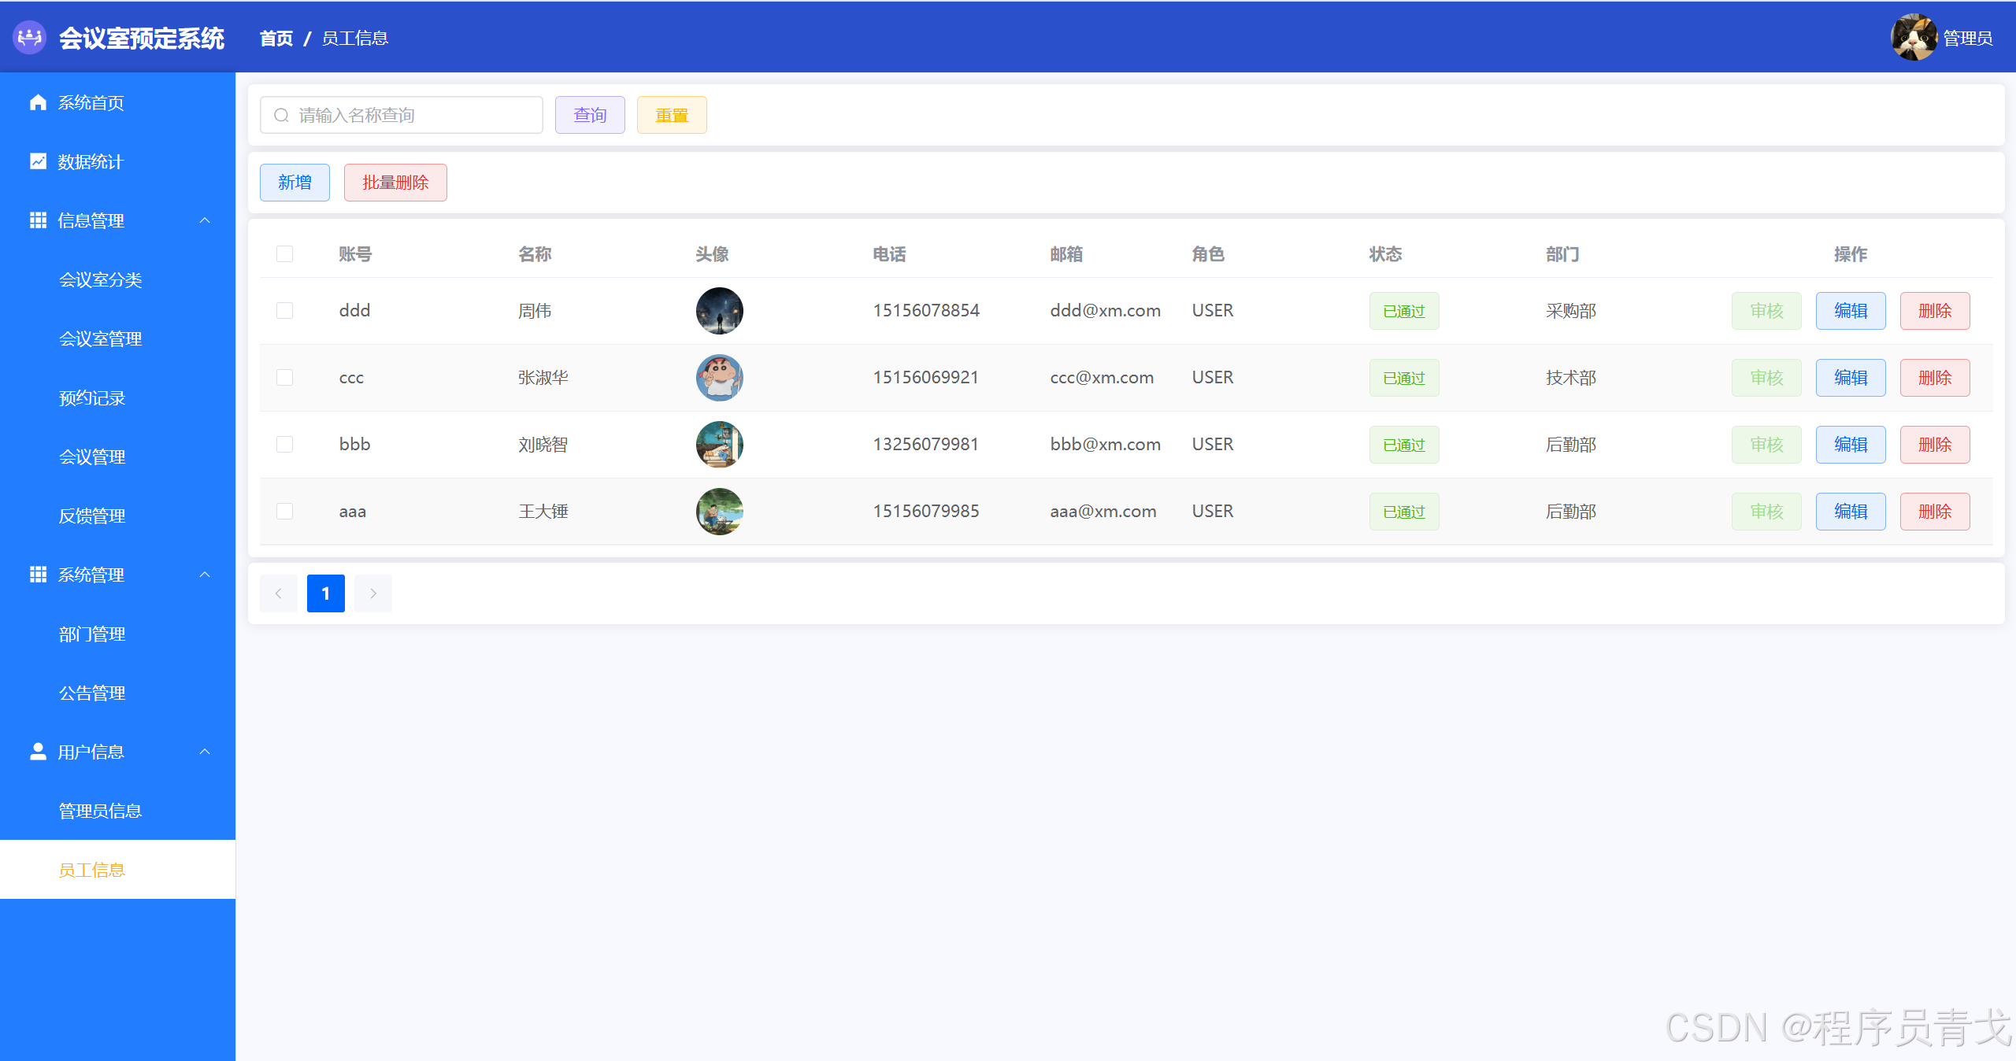The image size is (2016, 1061).
Task: Click the grid icon beside 信息管理
Action: pos(38,220)
